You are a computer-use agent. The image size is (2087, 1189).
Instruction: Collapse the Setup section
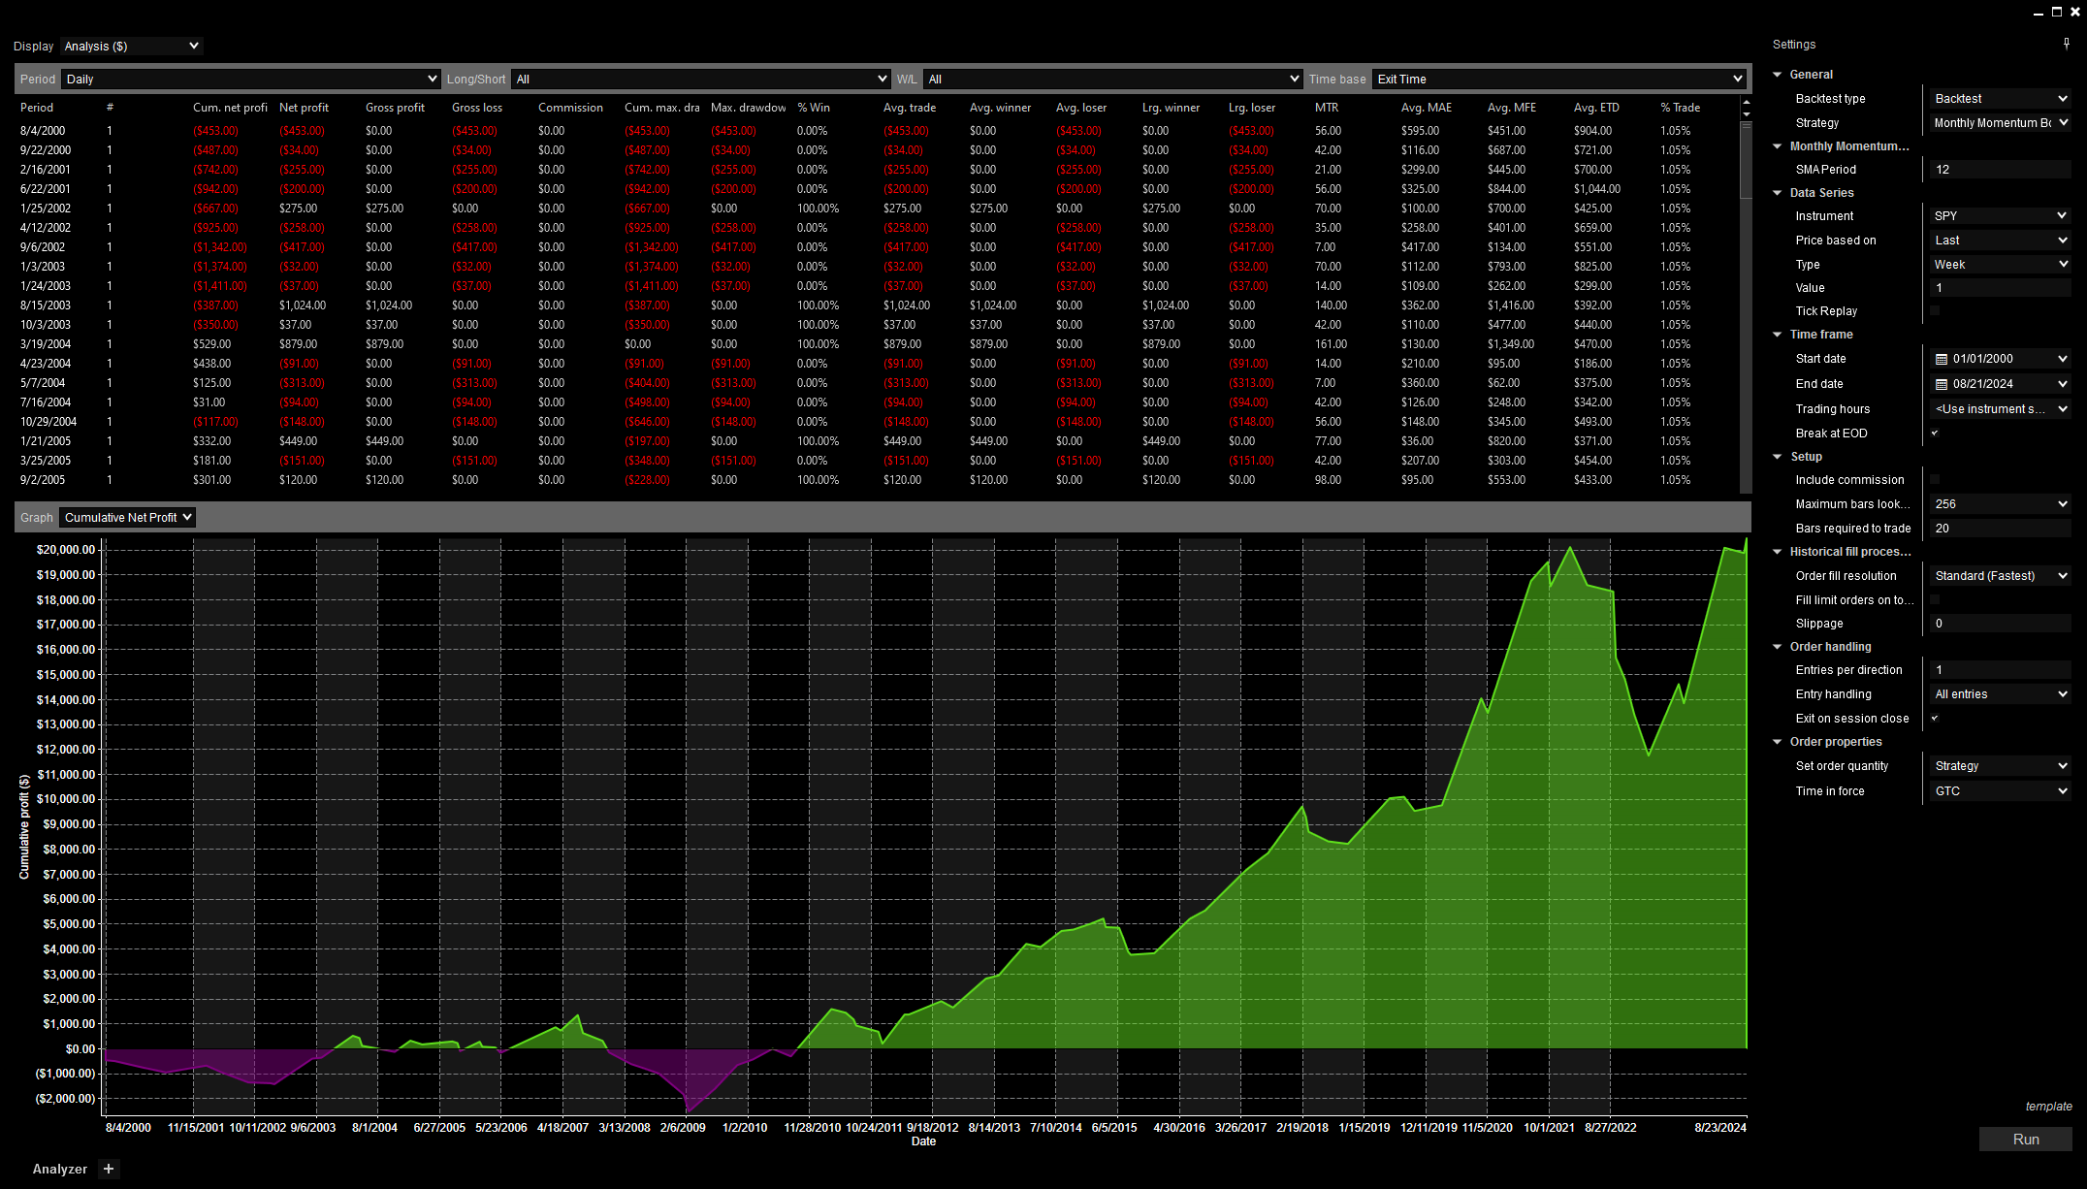coord(1778,457)
